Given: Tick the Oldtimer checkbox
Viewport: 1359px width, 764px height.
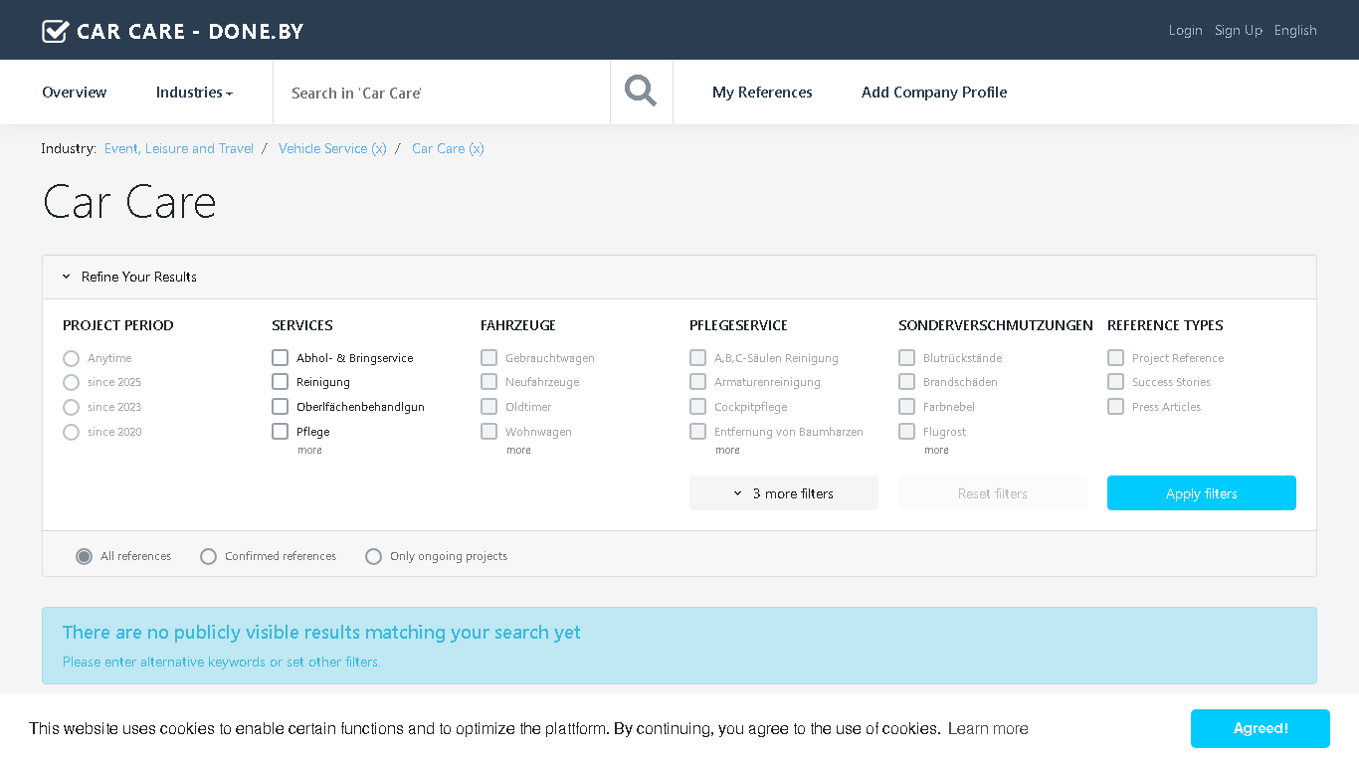Looking at the screenshot, I should point(488,406).
